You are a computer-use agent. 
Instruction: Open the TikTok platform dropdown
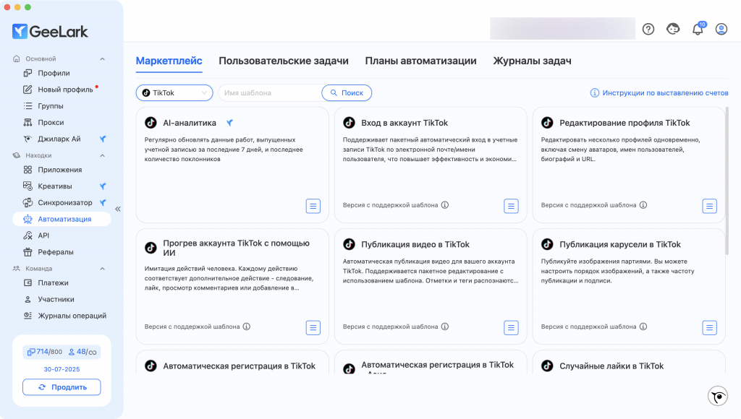(x=174, y=93)
